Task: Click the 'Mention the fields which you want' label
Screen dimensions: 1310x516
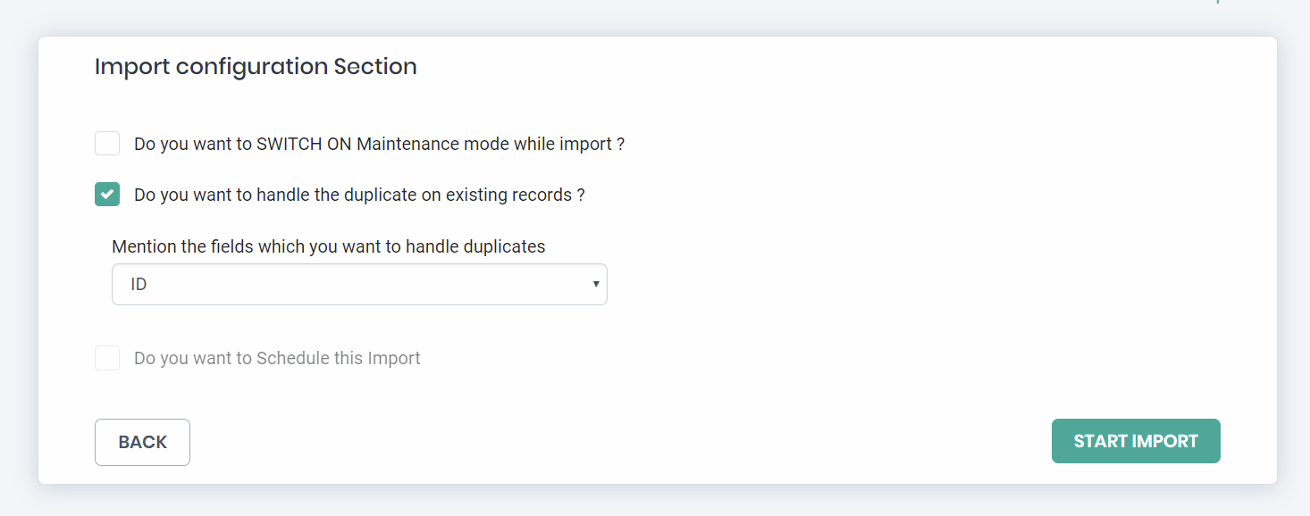Action: (x=328, y=246)
